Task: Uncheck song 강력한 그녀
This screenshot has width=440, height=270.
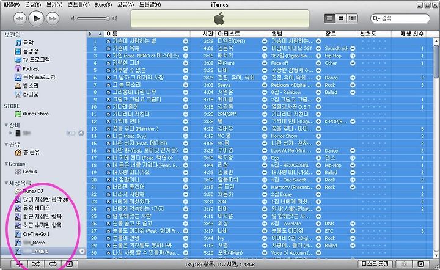Action: (108, 63)
